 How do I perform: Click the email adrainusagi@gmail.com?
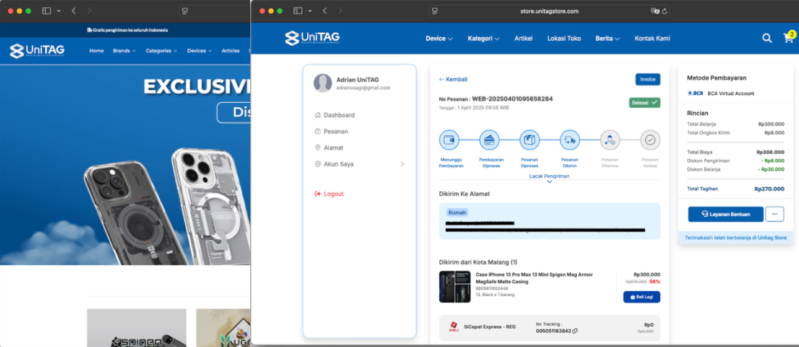(363, 88)
